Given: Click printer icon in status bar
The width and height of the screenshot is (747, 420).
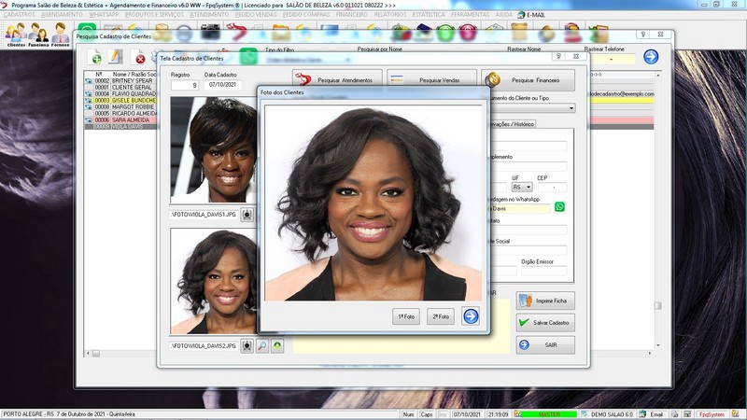Looking at the screenshot, I should point(675,414).
